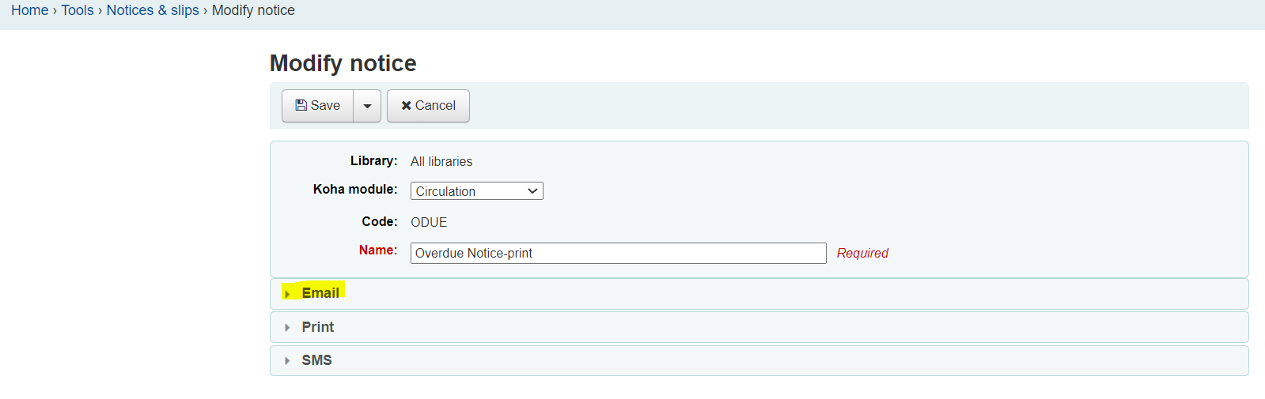
Task: Select the SMS section title
Action: (x=316, y=360)
